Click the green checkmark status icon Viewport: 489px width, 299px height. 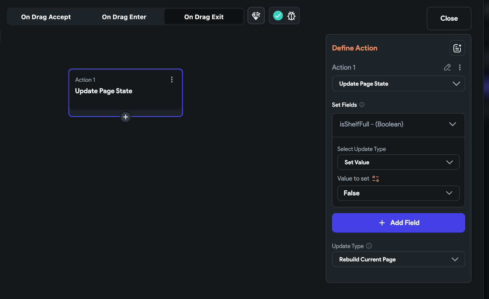(278, 16)
